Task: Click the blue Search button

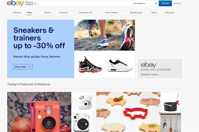Action: (165, 3)
